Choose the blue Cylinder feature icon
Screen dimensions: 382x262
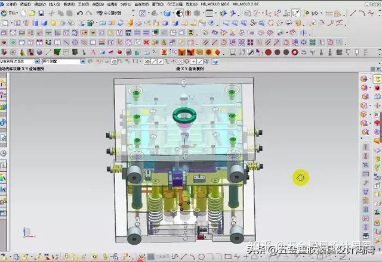pos(35,23)
